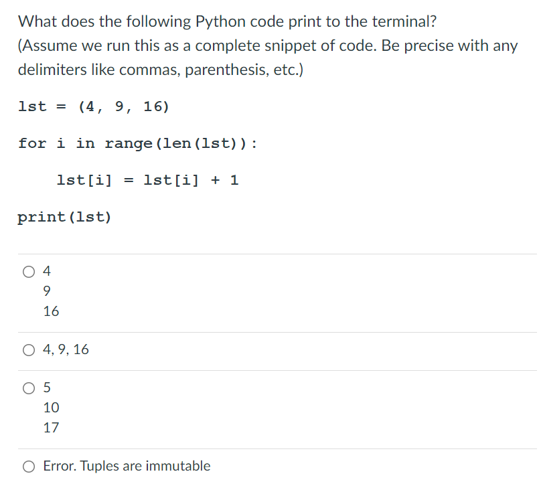Image resolution: width=539 pixels, height=492 pixels.
Task: Click the 'lst[i] = lst[i] + 1' statement
Action: click(147, 180)
